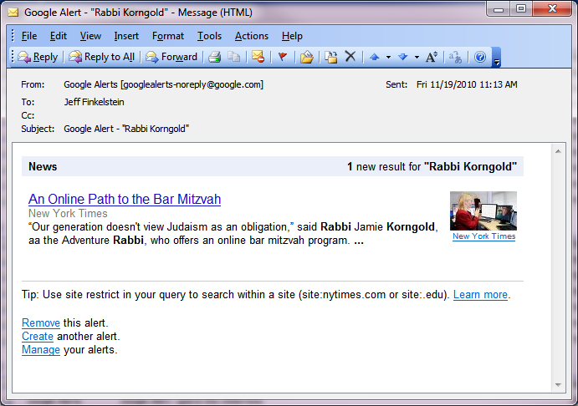Click the toolbar drag handle beside Reply

[x=13, y=57]
